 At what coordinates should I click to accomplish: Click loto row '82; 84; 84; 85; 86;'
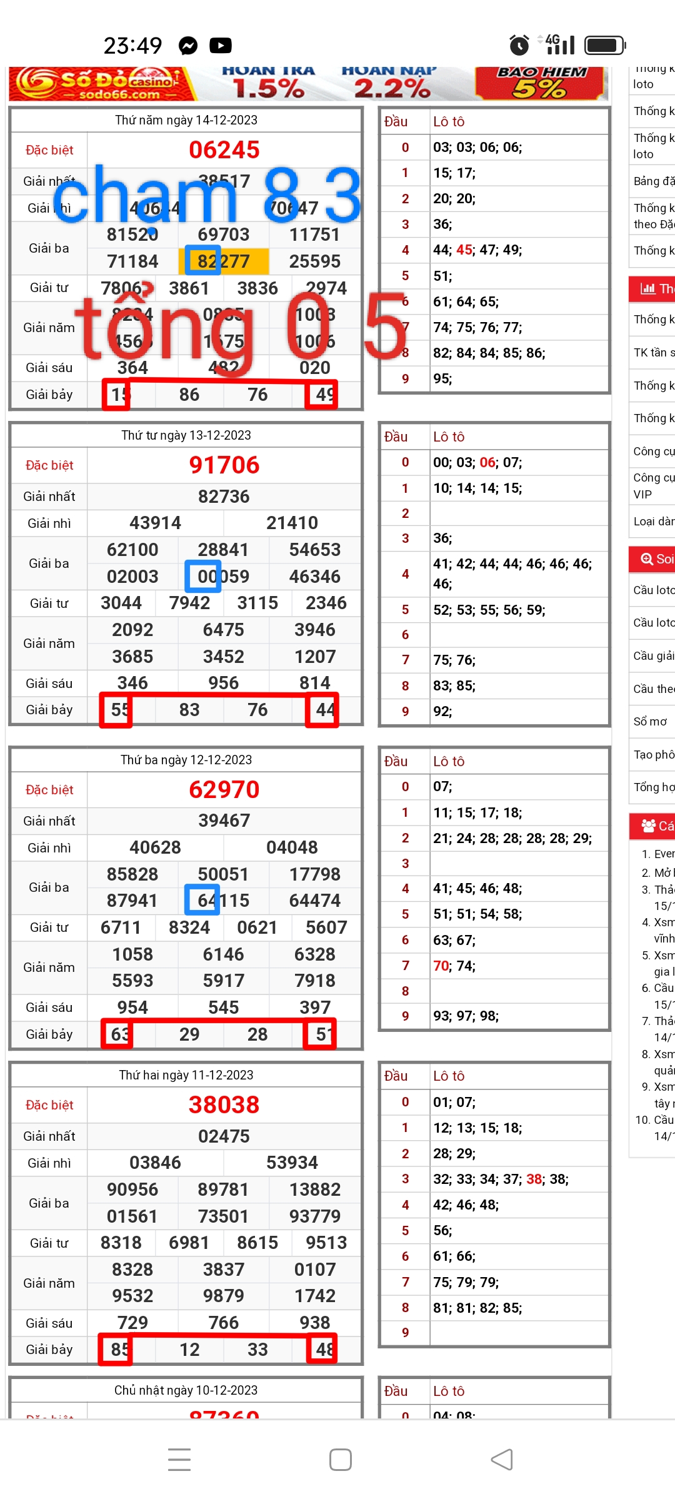click(489, 353)
